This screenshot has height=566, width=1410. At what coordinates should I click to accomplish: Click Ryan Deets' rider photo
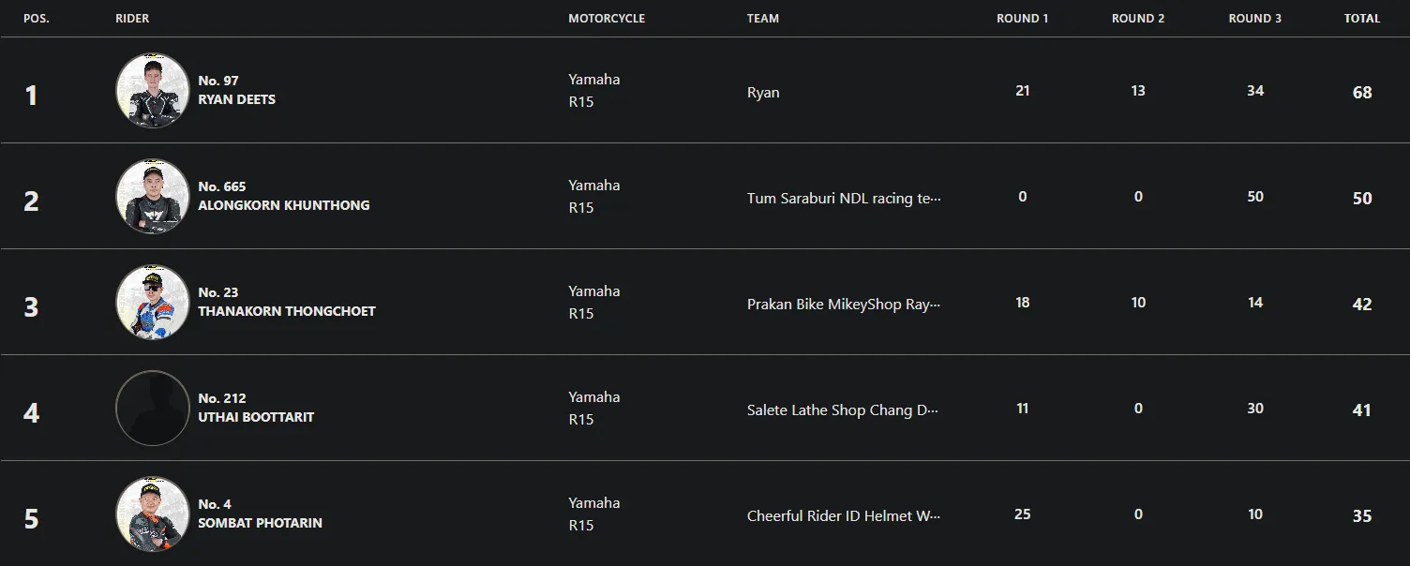pyautogui.click(x=152, y=91)
